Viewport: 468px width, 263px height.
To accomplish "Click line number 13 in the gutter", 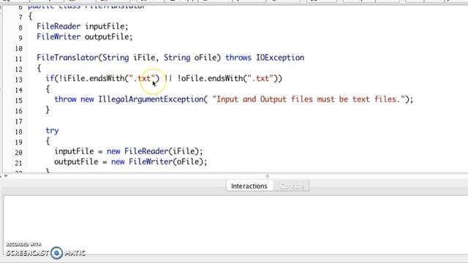I will pos(18,80).
